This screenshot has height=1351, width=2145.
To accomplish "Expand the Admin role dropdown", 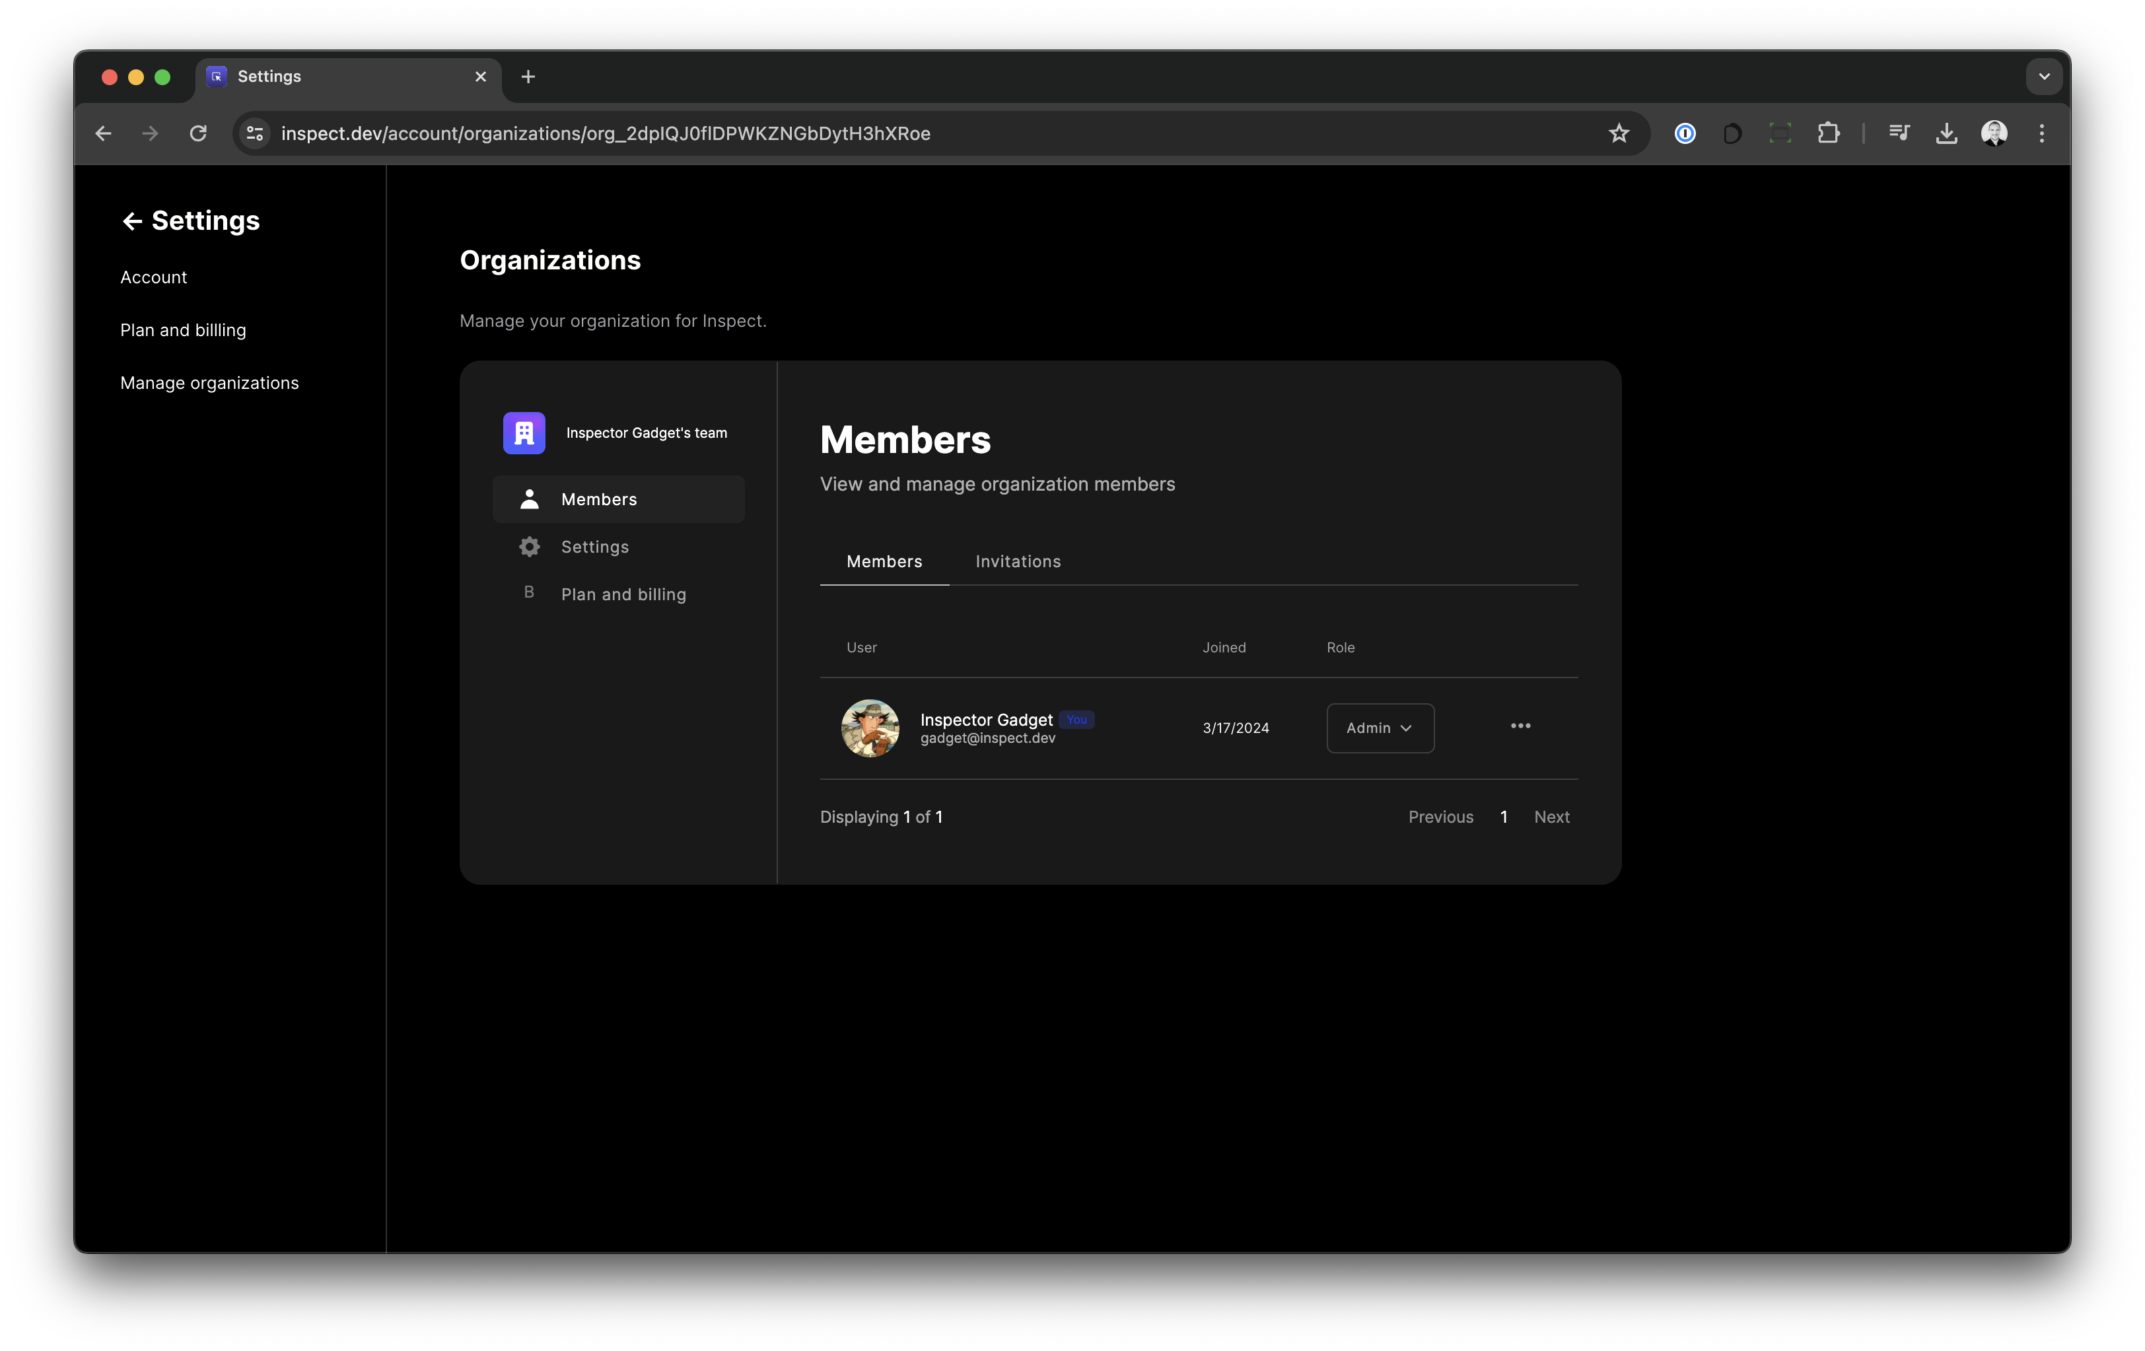I will tap(1380, 728).
